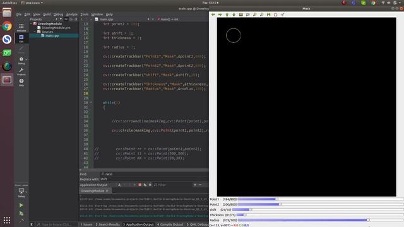The image size is (404, 227).
Task: Zoom out using second magnifier icon
Action: tap(262, 15)
